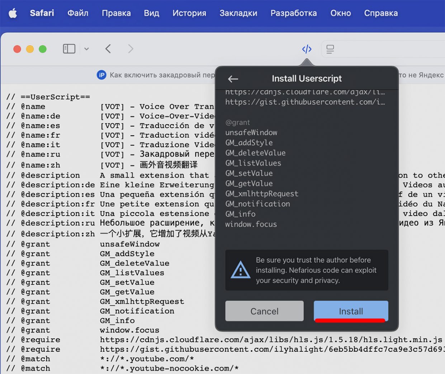
Task: Click the warning triangle icon in popup
Action: click(x=240, y=270)
